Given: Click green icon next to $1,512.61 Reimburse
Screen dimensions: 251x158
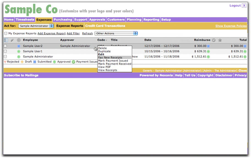Looking at the screenshot, I should 208,57.
